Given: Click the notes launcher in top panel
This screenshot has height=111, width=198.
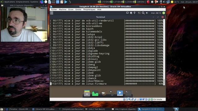Looking at the screenshot, I should tap(62, 2).
